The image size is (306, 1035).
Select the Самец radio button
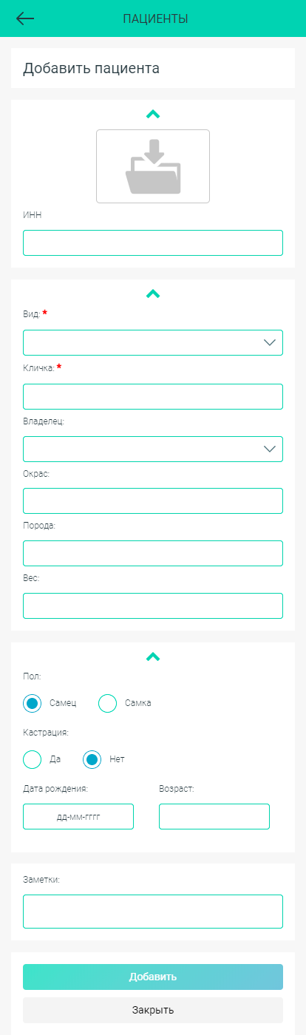tap(33, 703)
